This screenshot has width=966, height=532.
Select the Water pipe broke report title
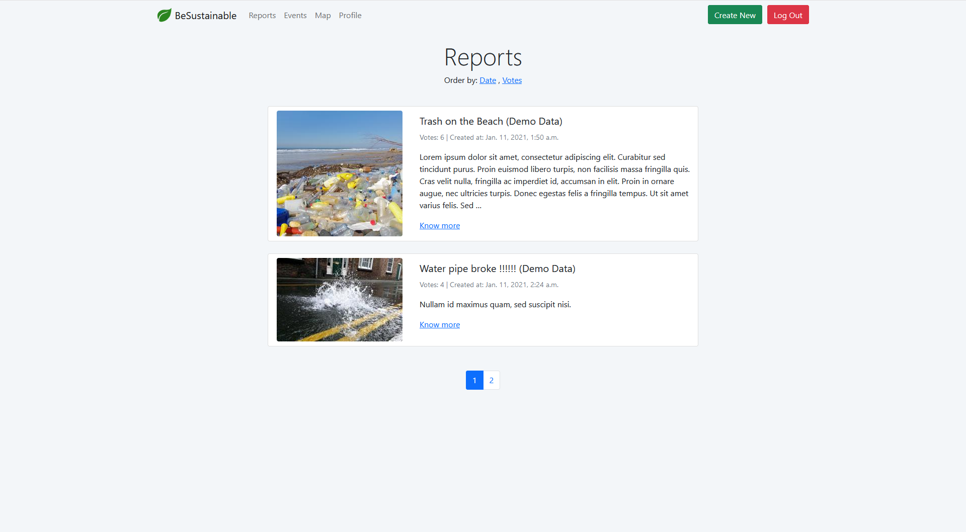point(497,269)
